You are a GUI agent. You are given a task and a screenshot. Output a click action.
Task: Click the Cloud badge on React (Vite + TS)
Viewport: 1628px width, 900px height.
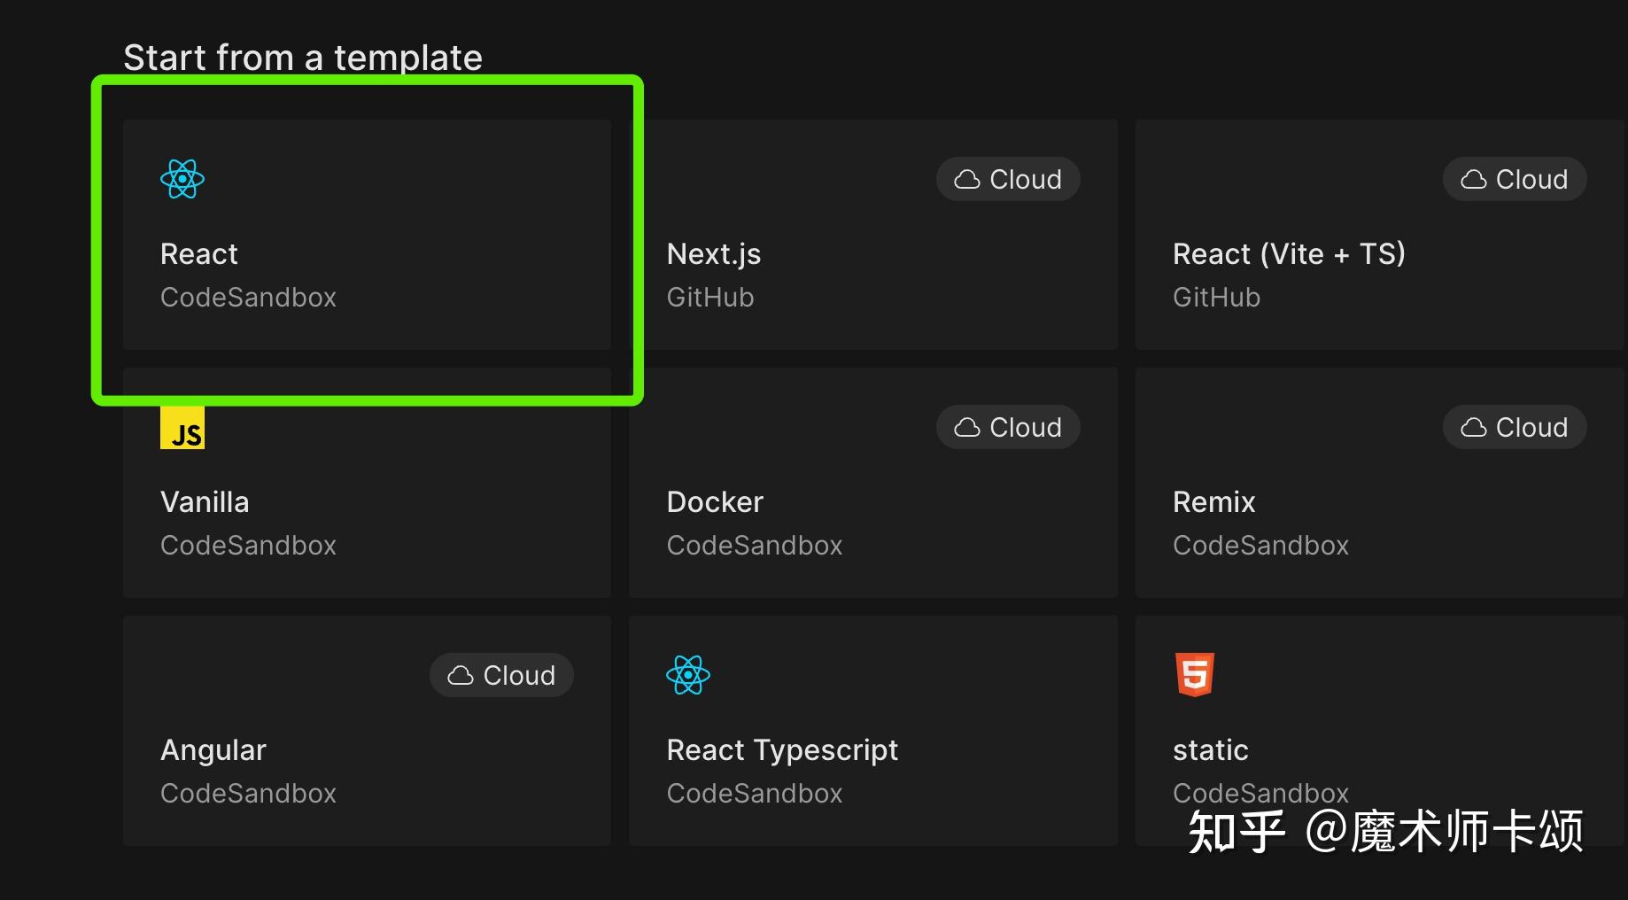coord(1514,179)
